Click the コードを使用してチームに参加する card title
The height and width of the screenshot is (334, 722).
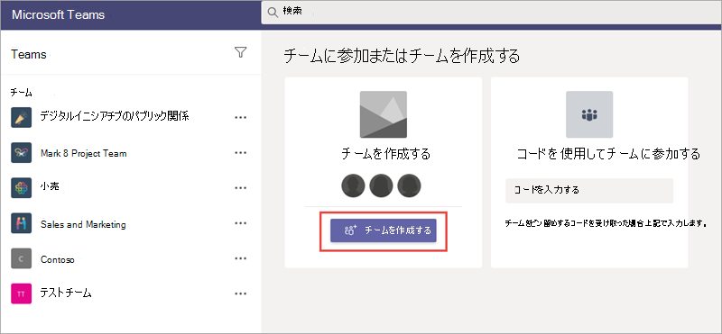point(608,153)
